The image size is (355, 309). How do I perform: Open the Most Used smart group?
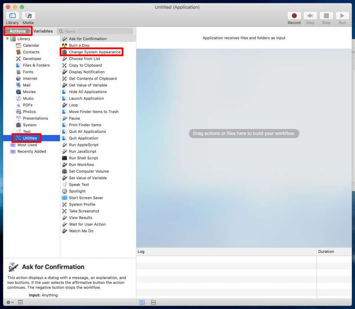27,145
